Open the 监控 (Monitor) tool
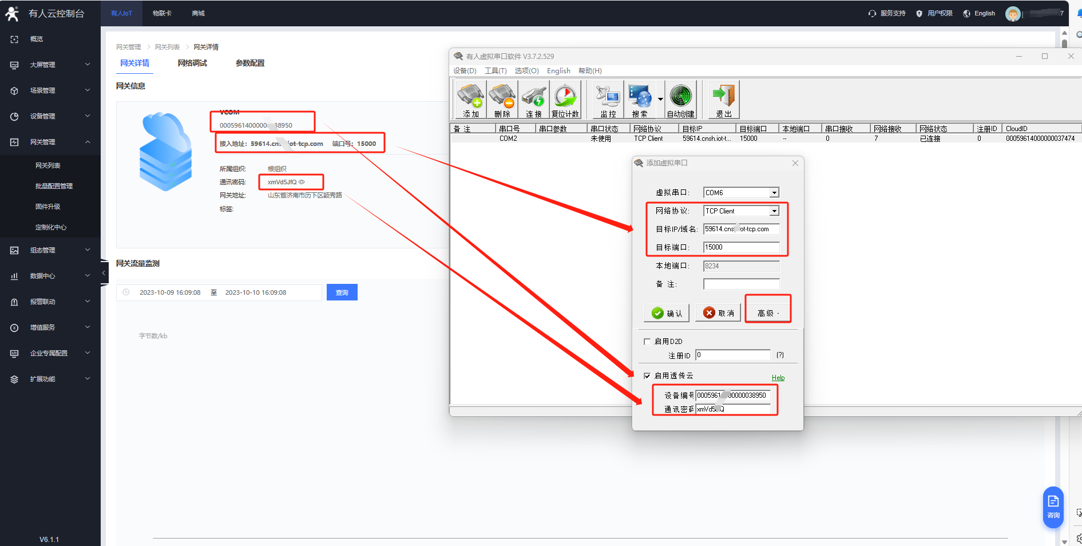The height and width of the screenshot is (546, 1082). 608,100
